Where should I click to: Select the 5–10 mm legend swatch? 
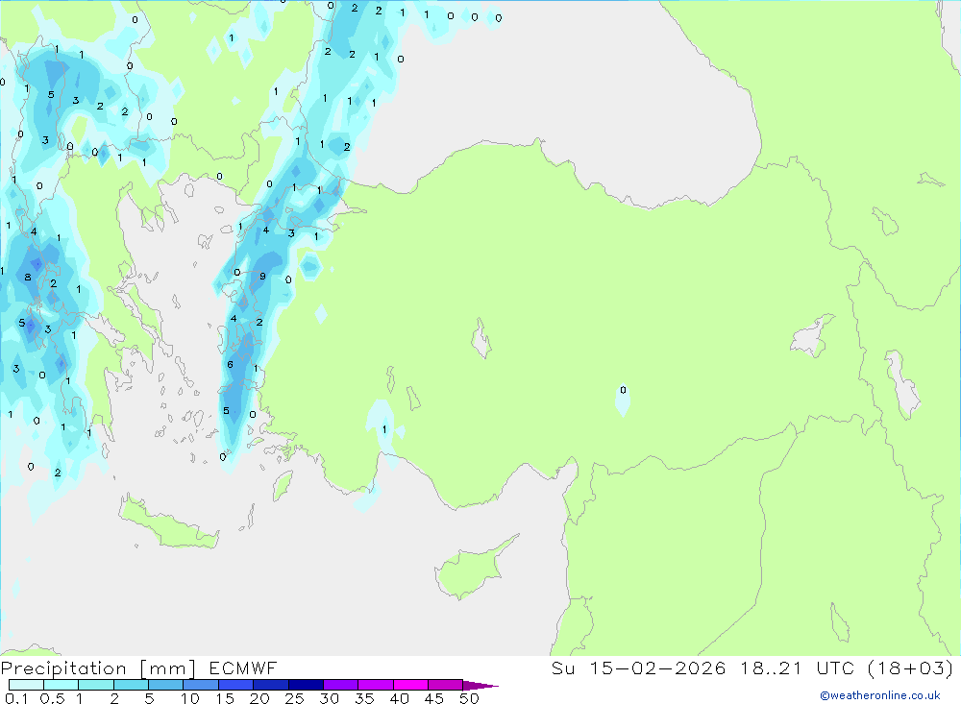pyautogui.click(x=165, y=685)
